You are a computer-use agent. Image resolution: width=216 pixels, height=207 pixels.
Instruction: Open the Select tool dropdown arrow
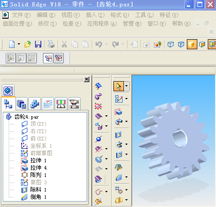tap(127, 86)
